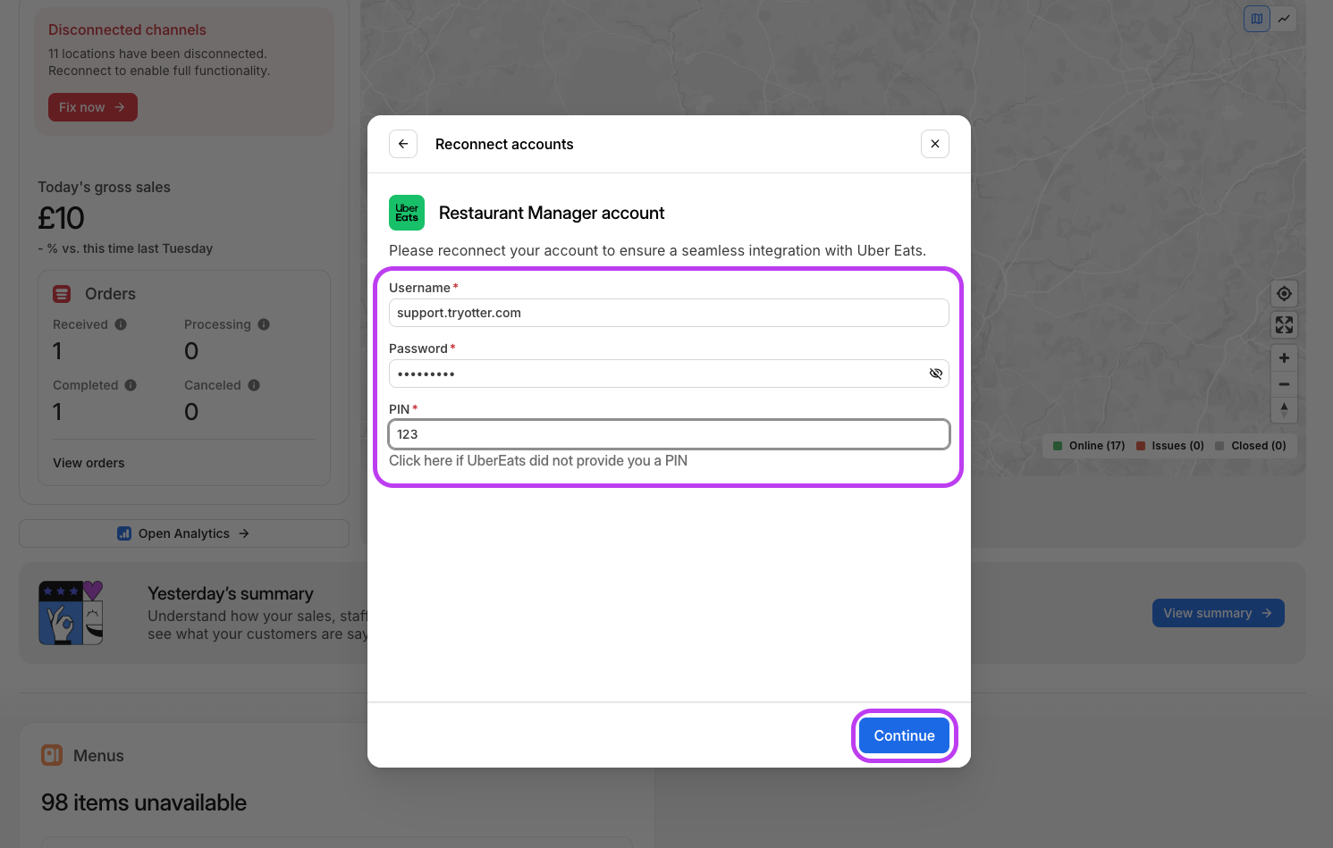The image size is (1333, 848).
Task: Click the back arrow in Reconnect accounts dialog
Action: click(403, 144)
